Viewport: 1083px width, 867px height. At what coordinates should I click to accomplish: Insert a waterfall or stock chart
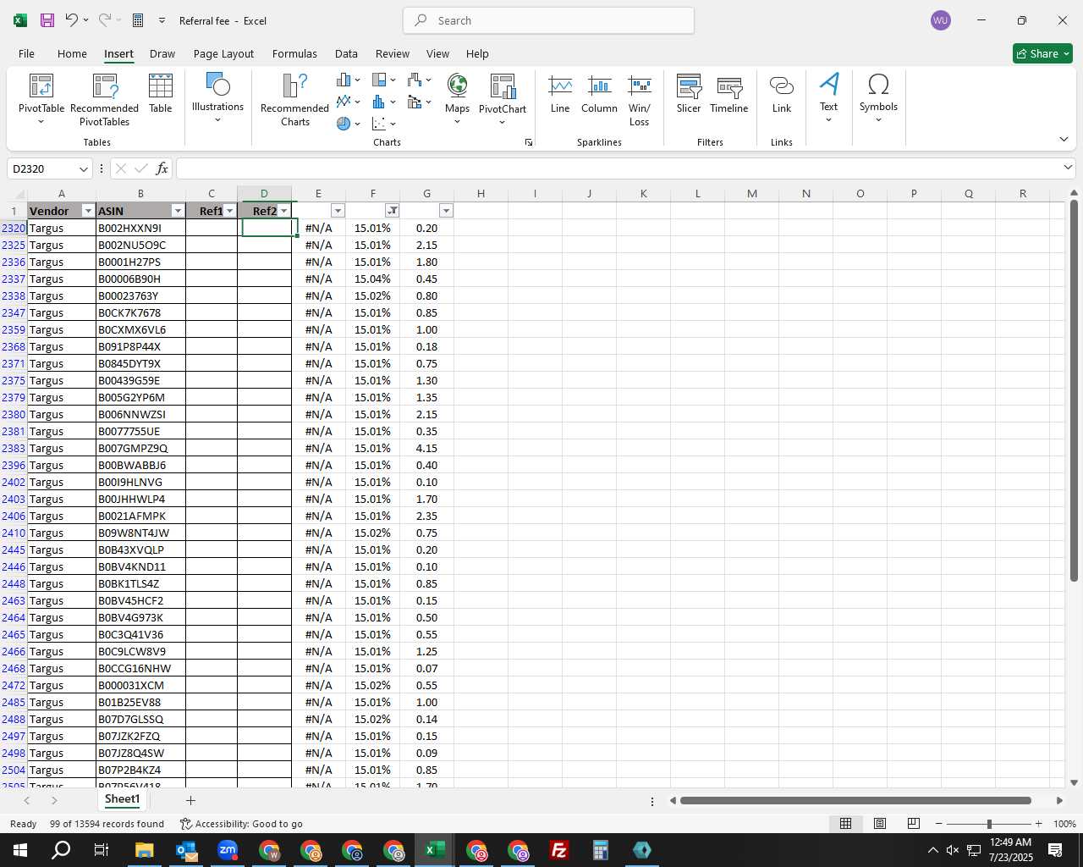point(419,80)
